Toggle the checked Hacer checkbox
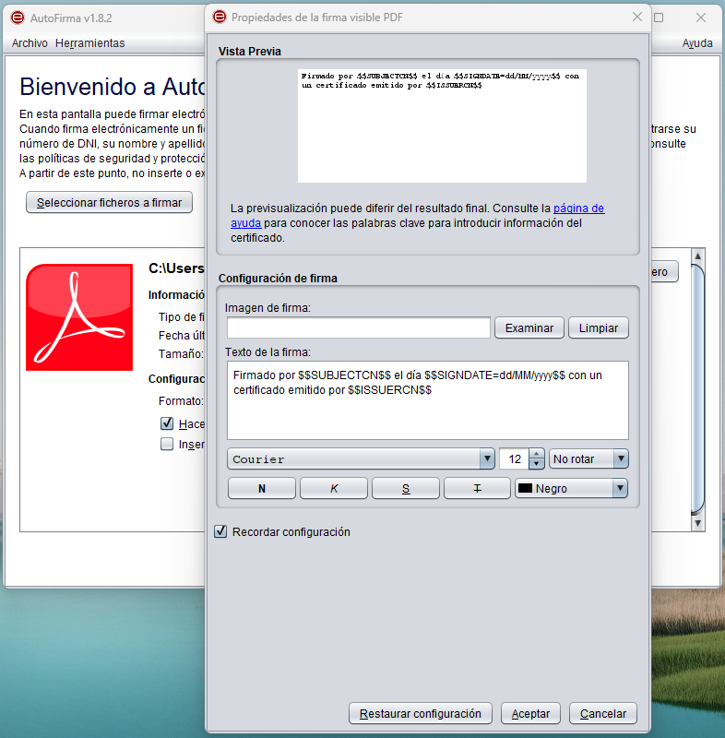 click(x=167, y=423)
